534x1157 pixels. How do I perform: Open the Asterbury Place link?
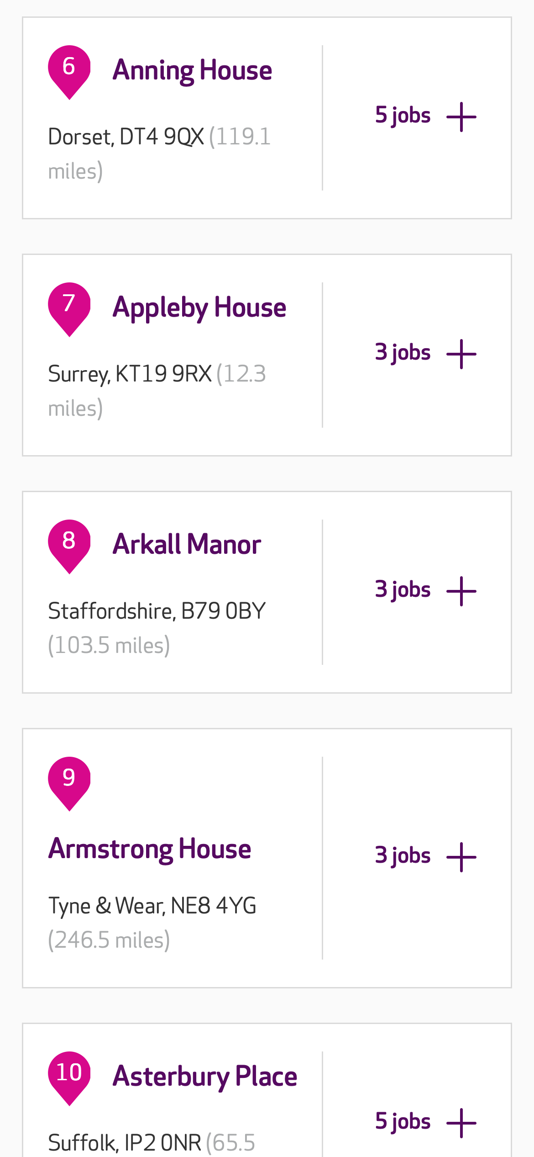[x=205, y=1077]
